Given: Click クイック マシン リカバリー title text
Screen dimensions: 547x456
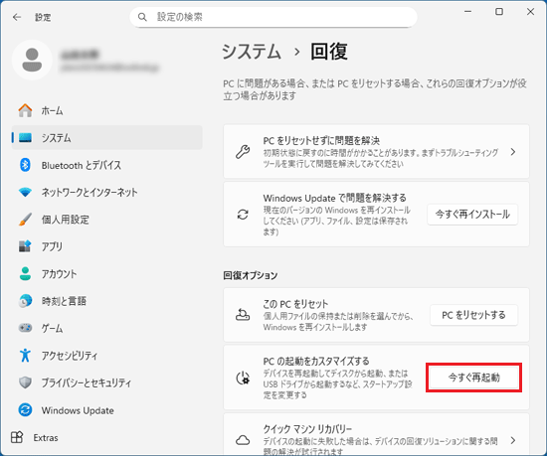Looking at the screenshot, I should [x=307, y=429].
